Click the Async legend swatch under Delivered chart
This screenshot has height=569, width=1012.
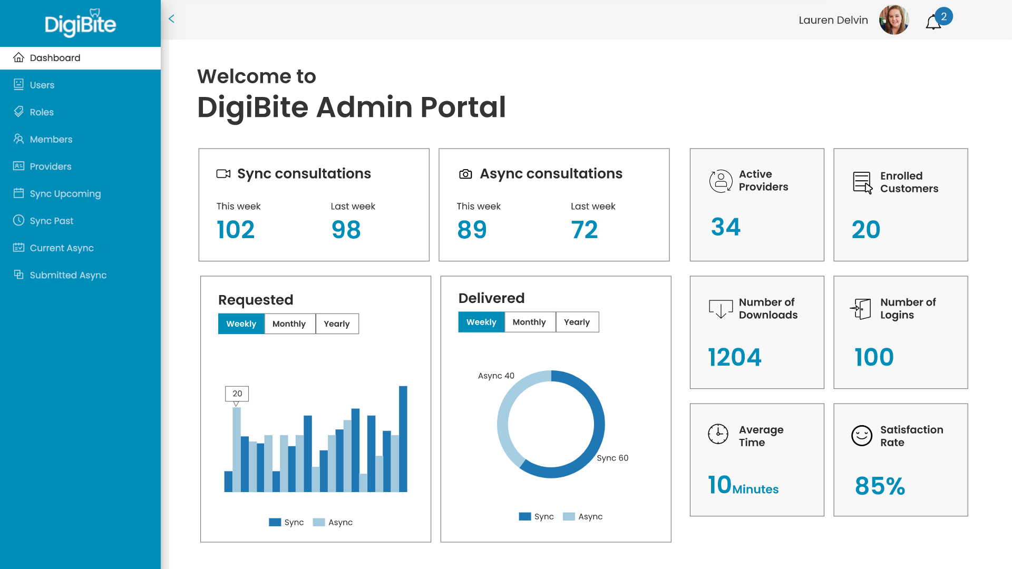tap(569, 516)
